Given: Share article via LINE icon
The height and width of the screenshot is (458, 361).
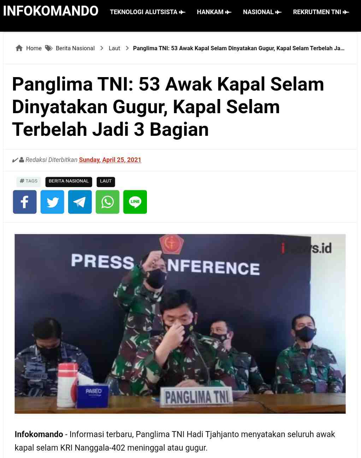Looking at the screenshot, I should pos(135,202).
